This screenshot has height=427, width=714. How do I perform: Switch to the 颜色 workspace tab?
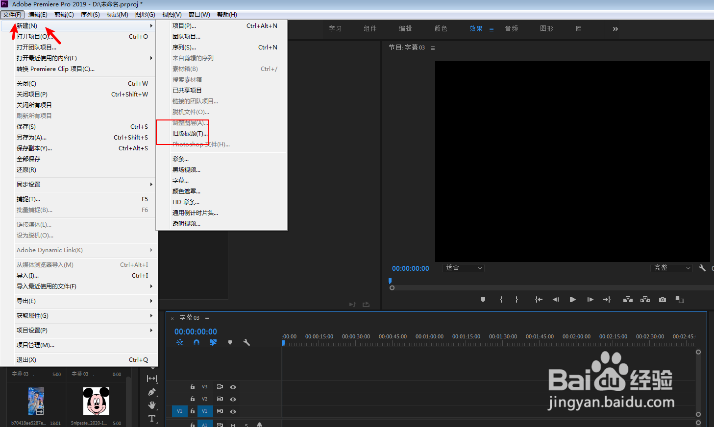(440, 28)
